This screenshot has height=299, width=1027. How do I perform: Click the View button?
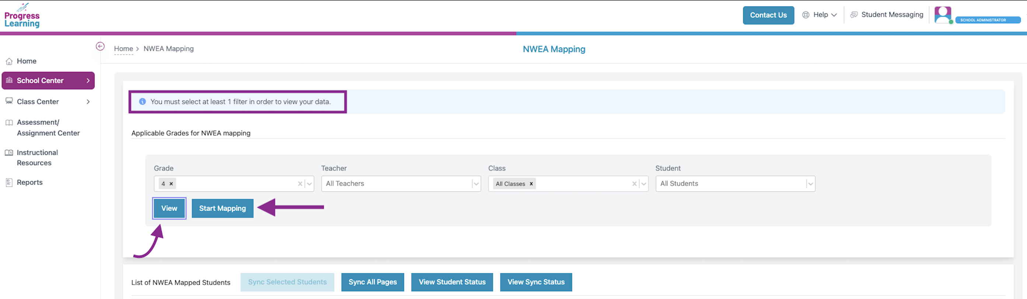(169, 208)
